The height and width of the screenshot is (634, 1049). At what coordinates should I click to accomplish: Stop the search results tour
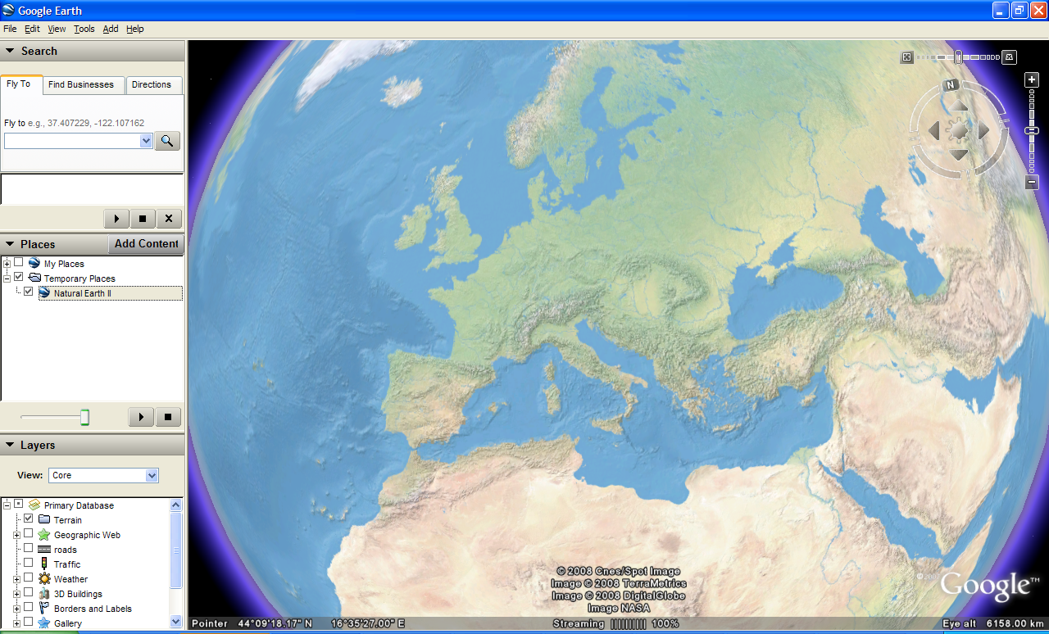pos(143,219)
